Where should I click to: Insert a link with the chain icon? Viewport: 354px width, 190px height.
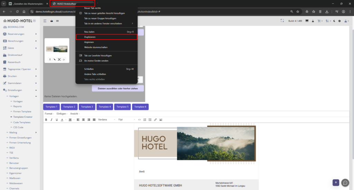point(155,120)
